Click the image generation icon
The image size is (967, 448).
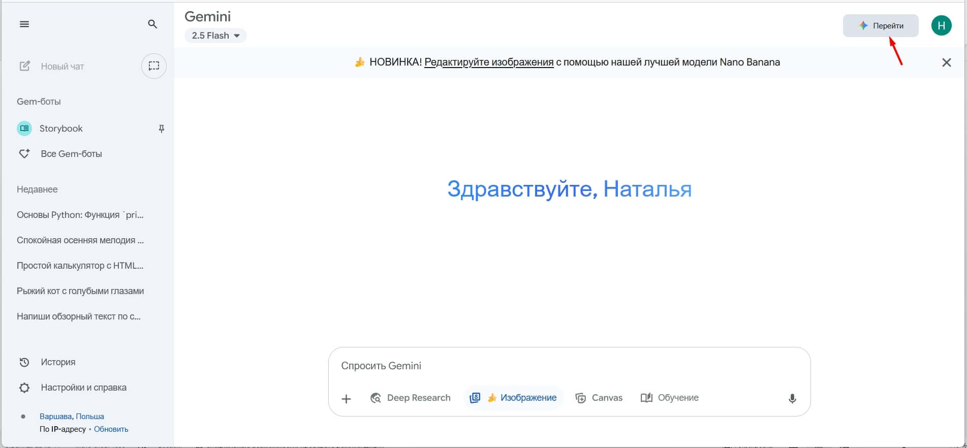click(475, 398)
